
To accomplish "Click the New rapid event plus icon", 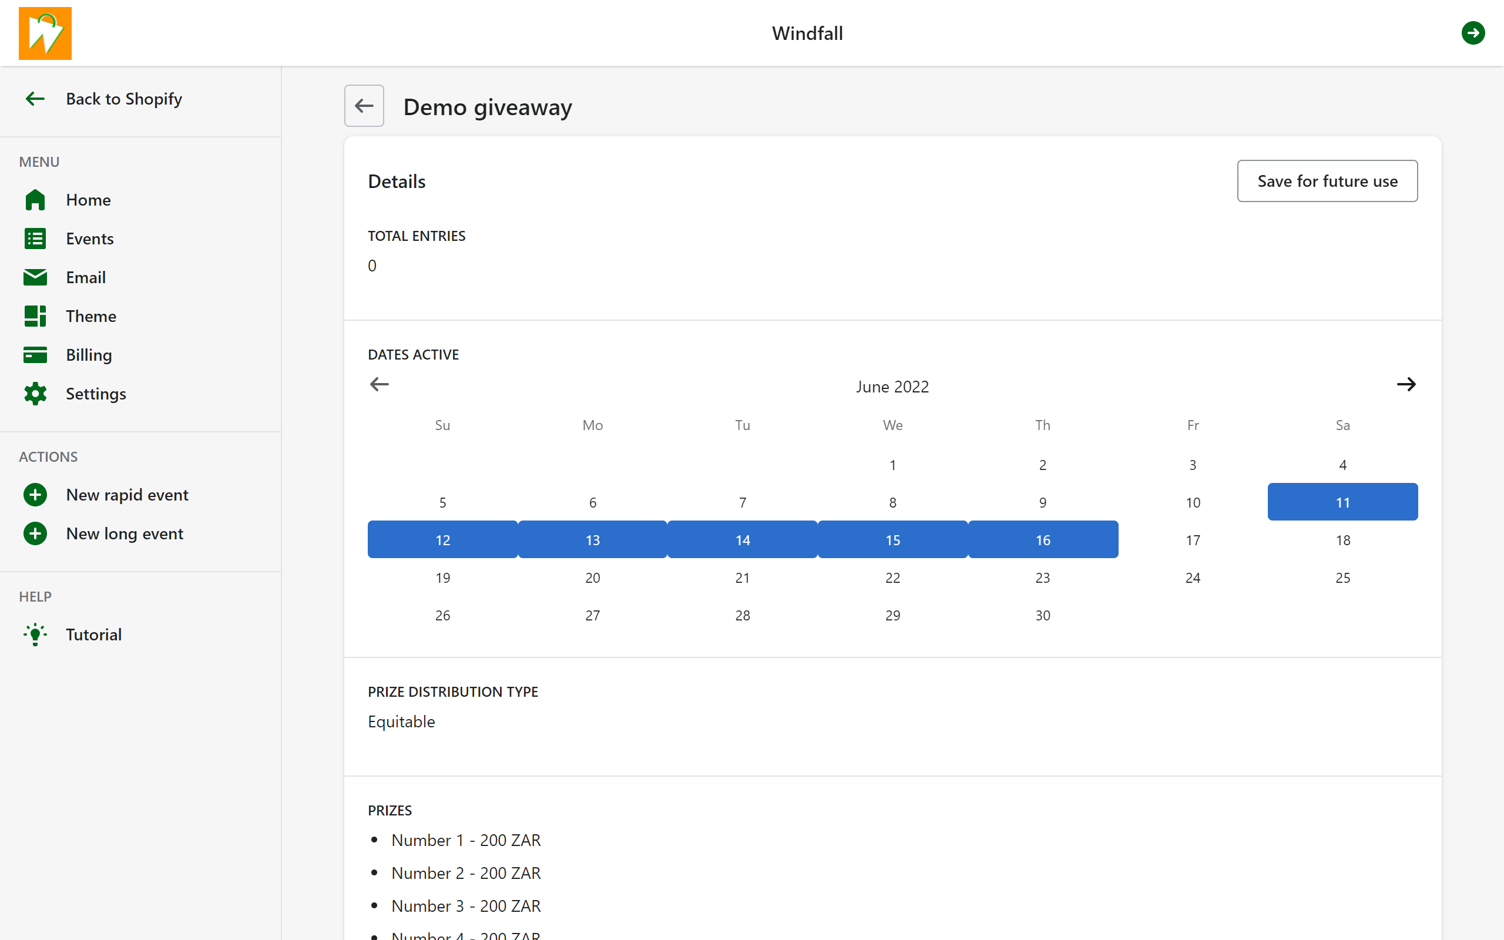I will [x=35, y=494].
